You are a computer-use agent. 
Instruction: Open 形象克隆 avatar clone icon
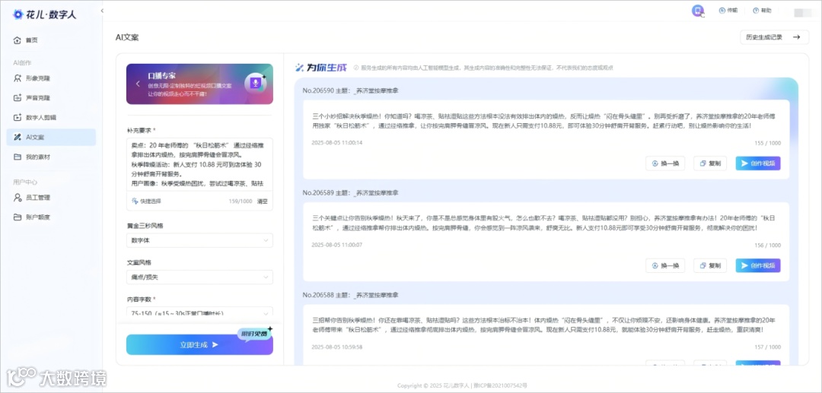tap(18, 78)
